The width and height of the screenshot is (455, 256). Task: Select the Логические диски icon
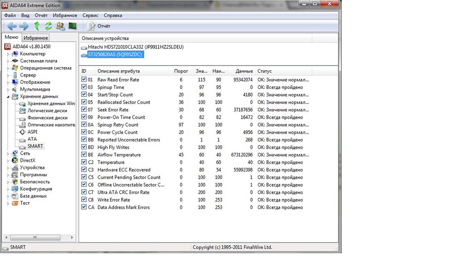pyautogui.click(x=22, y=110)
